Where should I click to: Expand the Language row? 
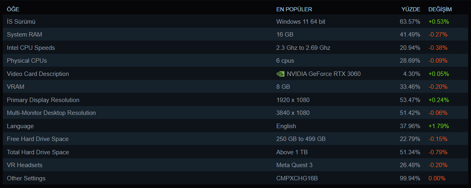[20, 126]
